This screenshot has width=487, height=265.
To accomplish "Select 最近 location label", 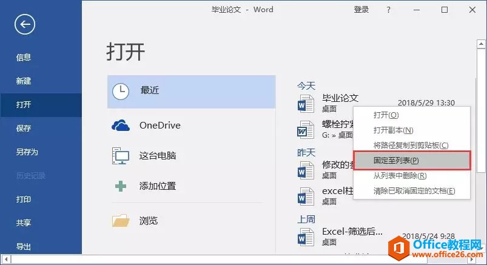I will tap(150, 90).
